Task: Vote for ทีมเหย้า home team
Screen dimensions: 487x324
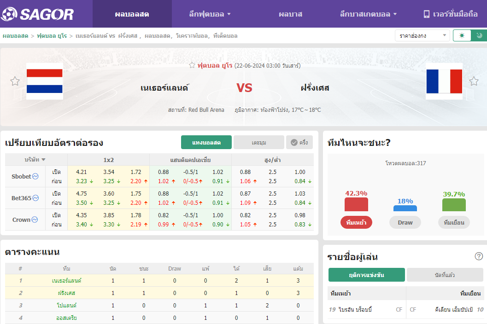Action: tap(356, 222)
